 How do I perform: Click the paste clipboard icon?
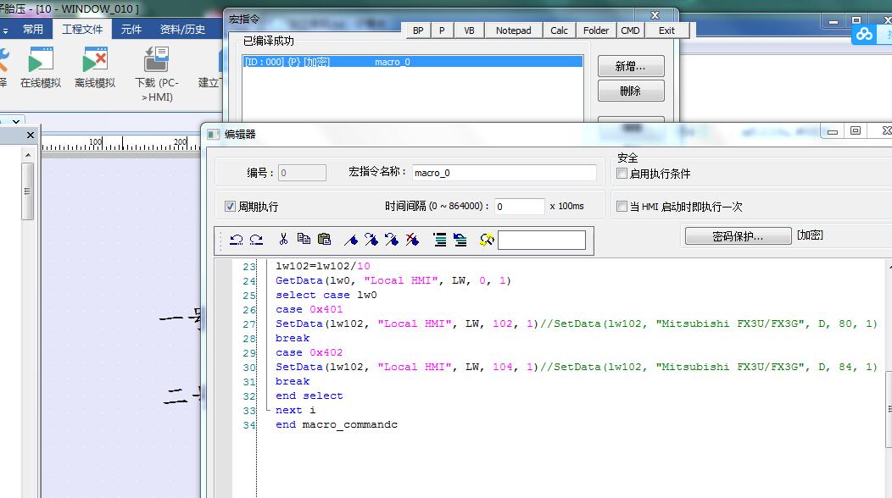[x=325, y=240]
